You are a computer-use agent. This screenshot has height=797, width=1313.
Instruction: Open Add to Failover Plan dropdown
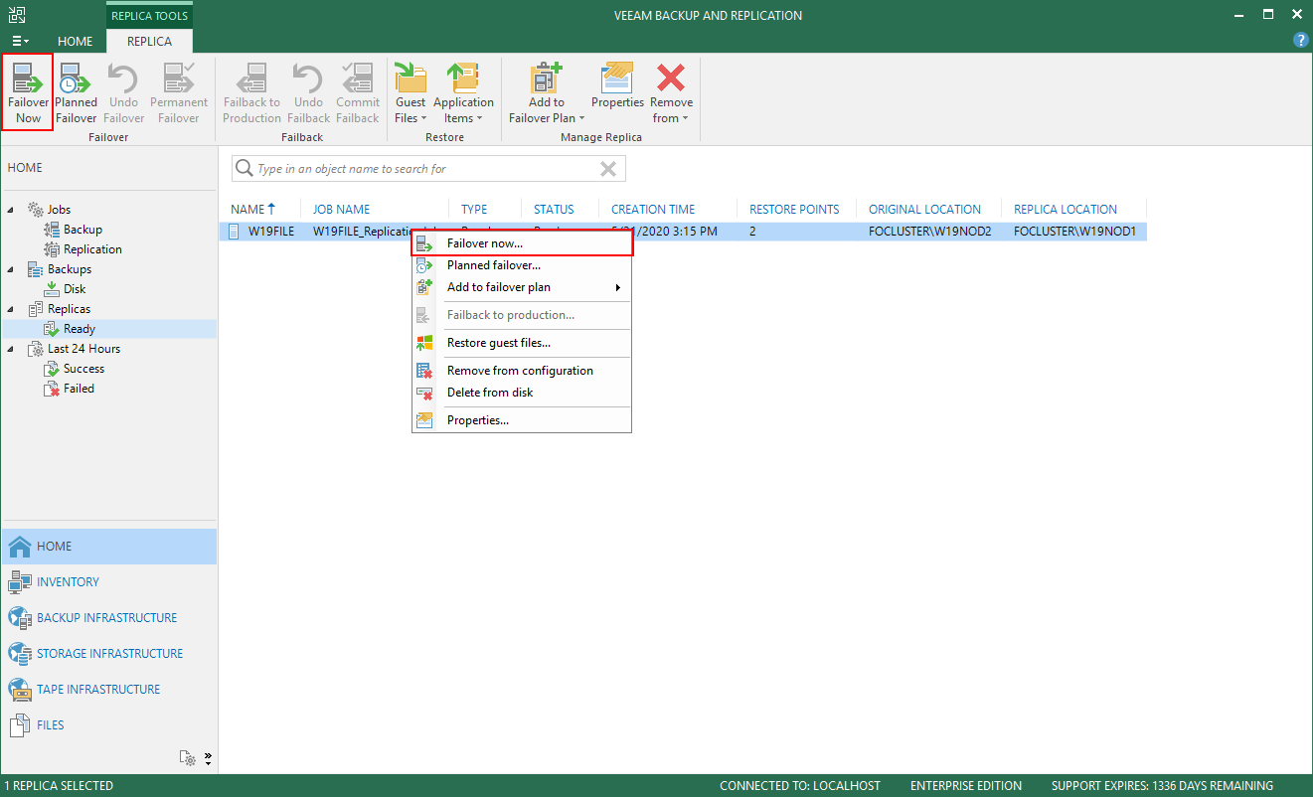pyautogui.click(x=547, y=93)
